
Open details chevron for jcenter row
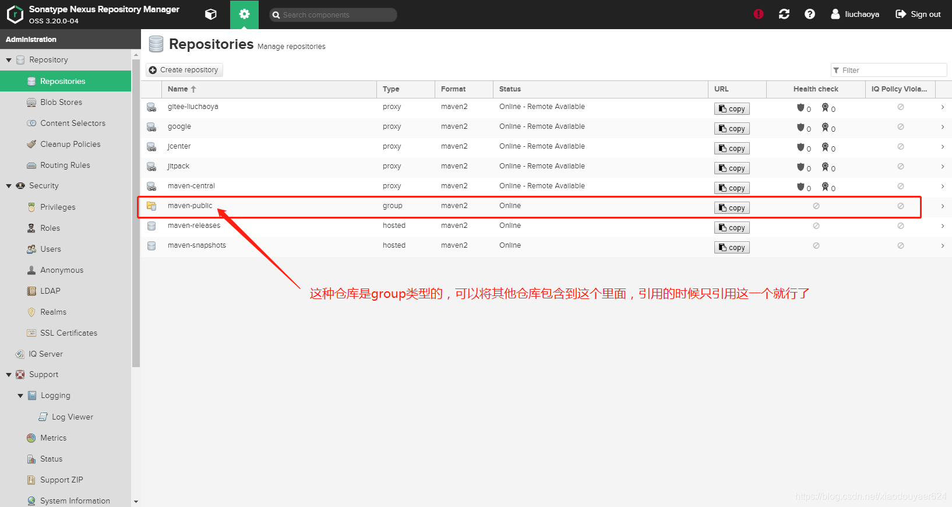[x=943, y=147]
